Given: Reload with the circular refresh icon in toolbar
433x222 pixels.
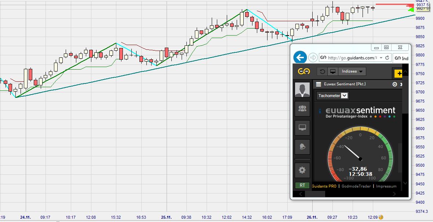Looking at the screenshot, I should click(321, 71).
